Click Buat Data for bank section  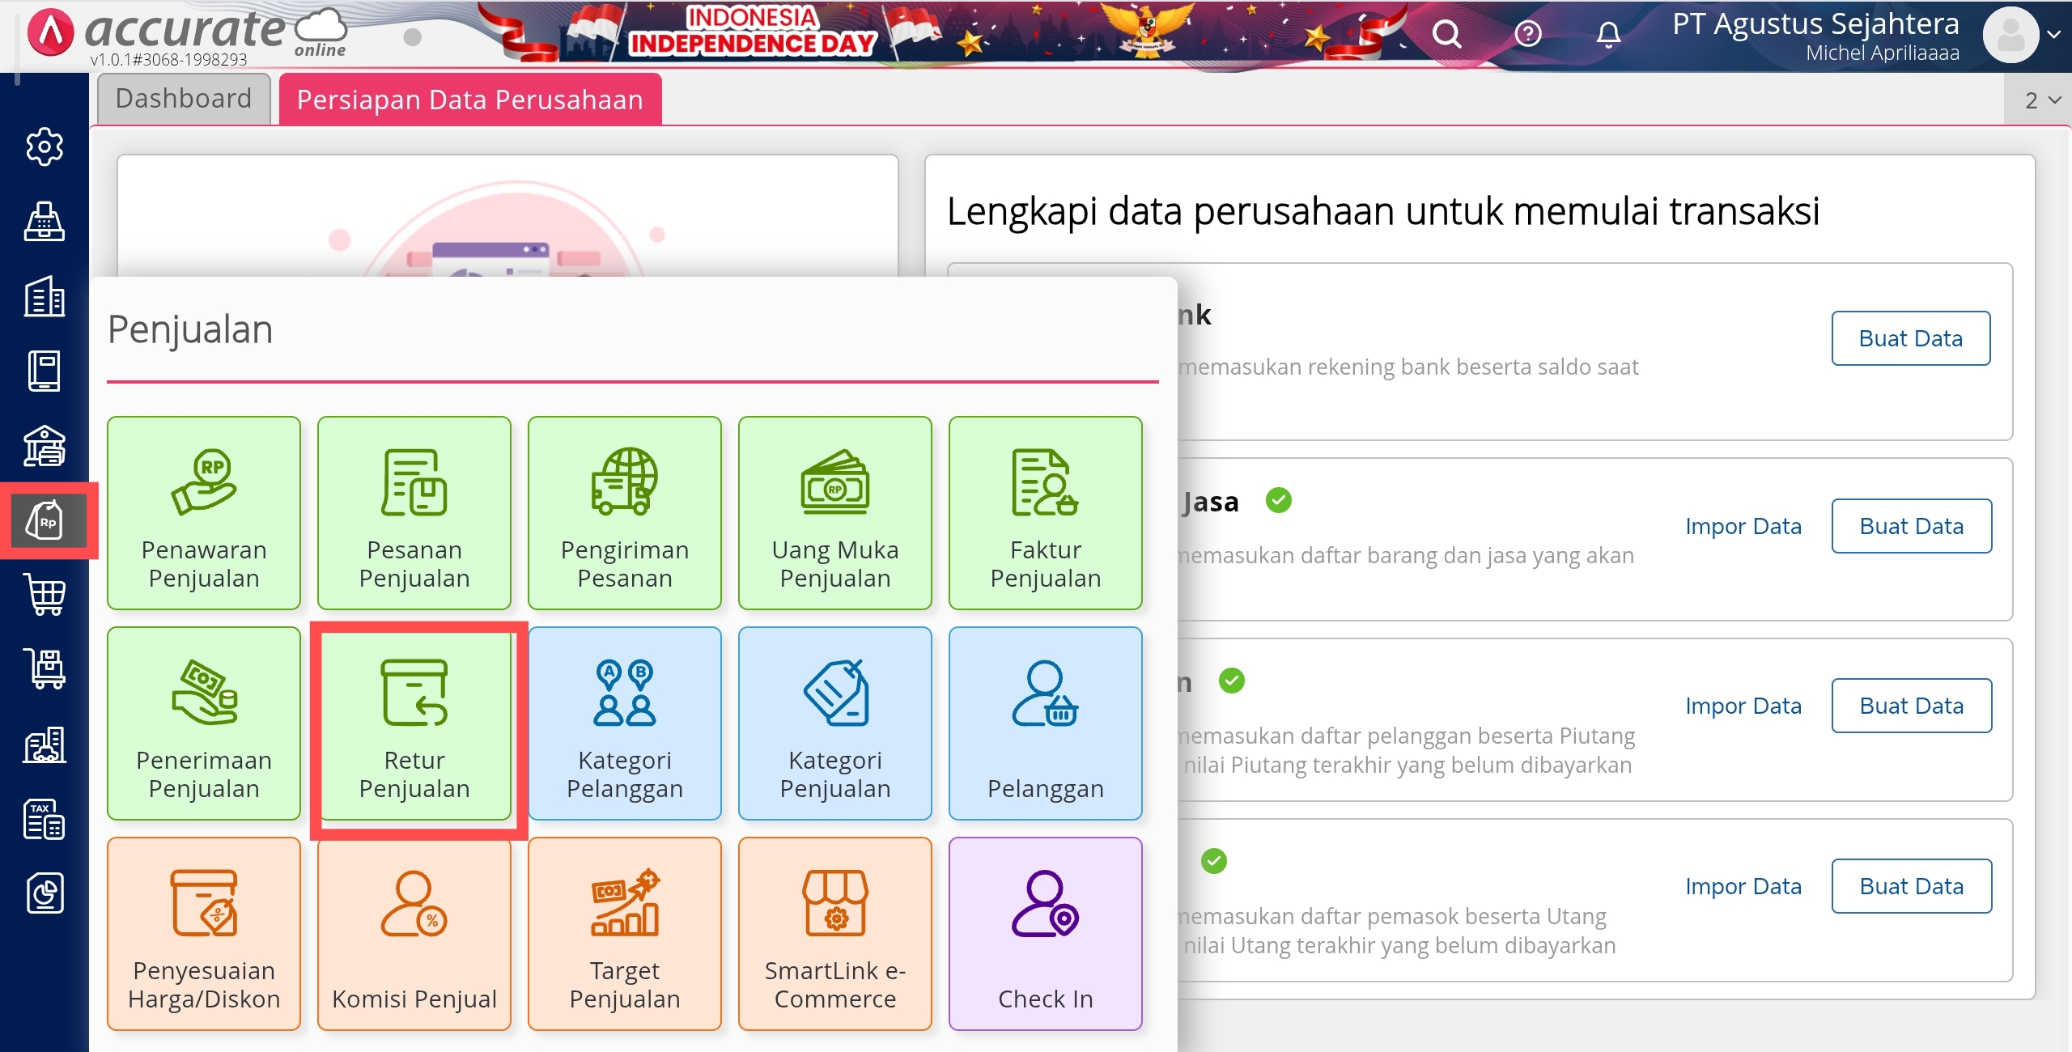pos(1910,338)
